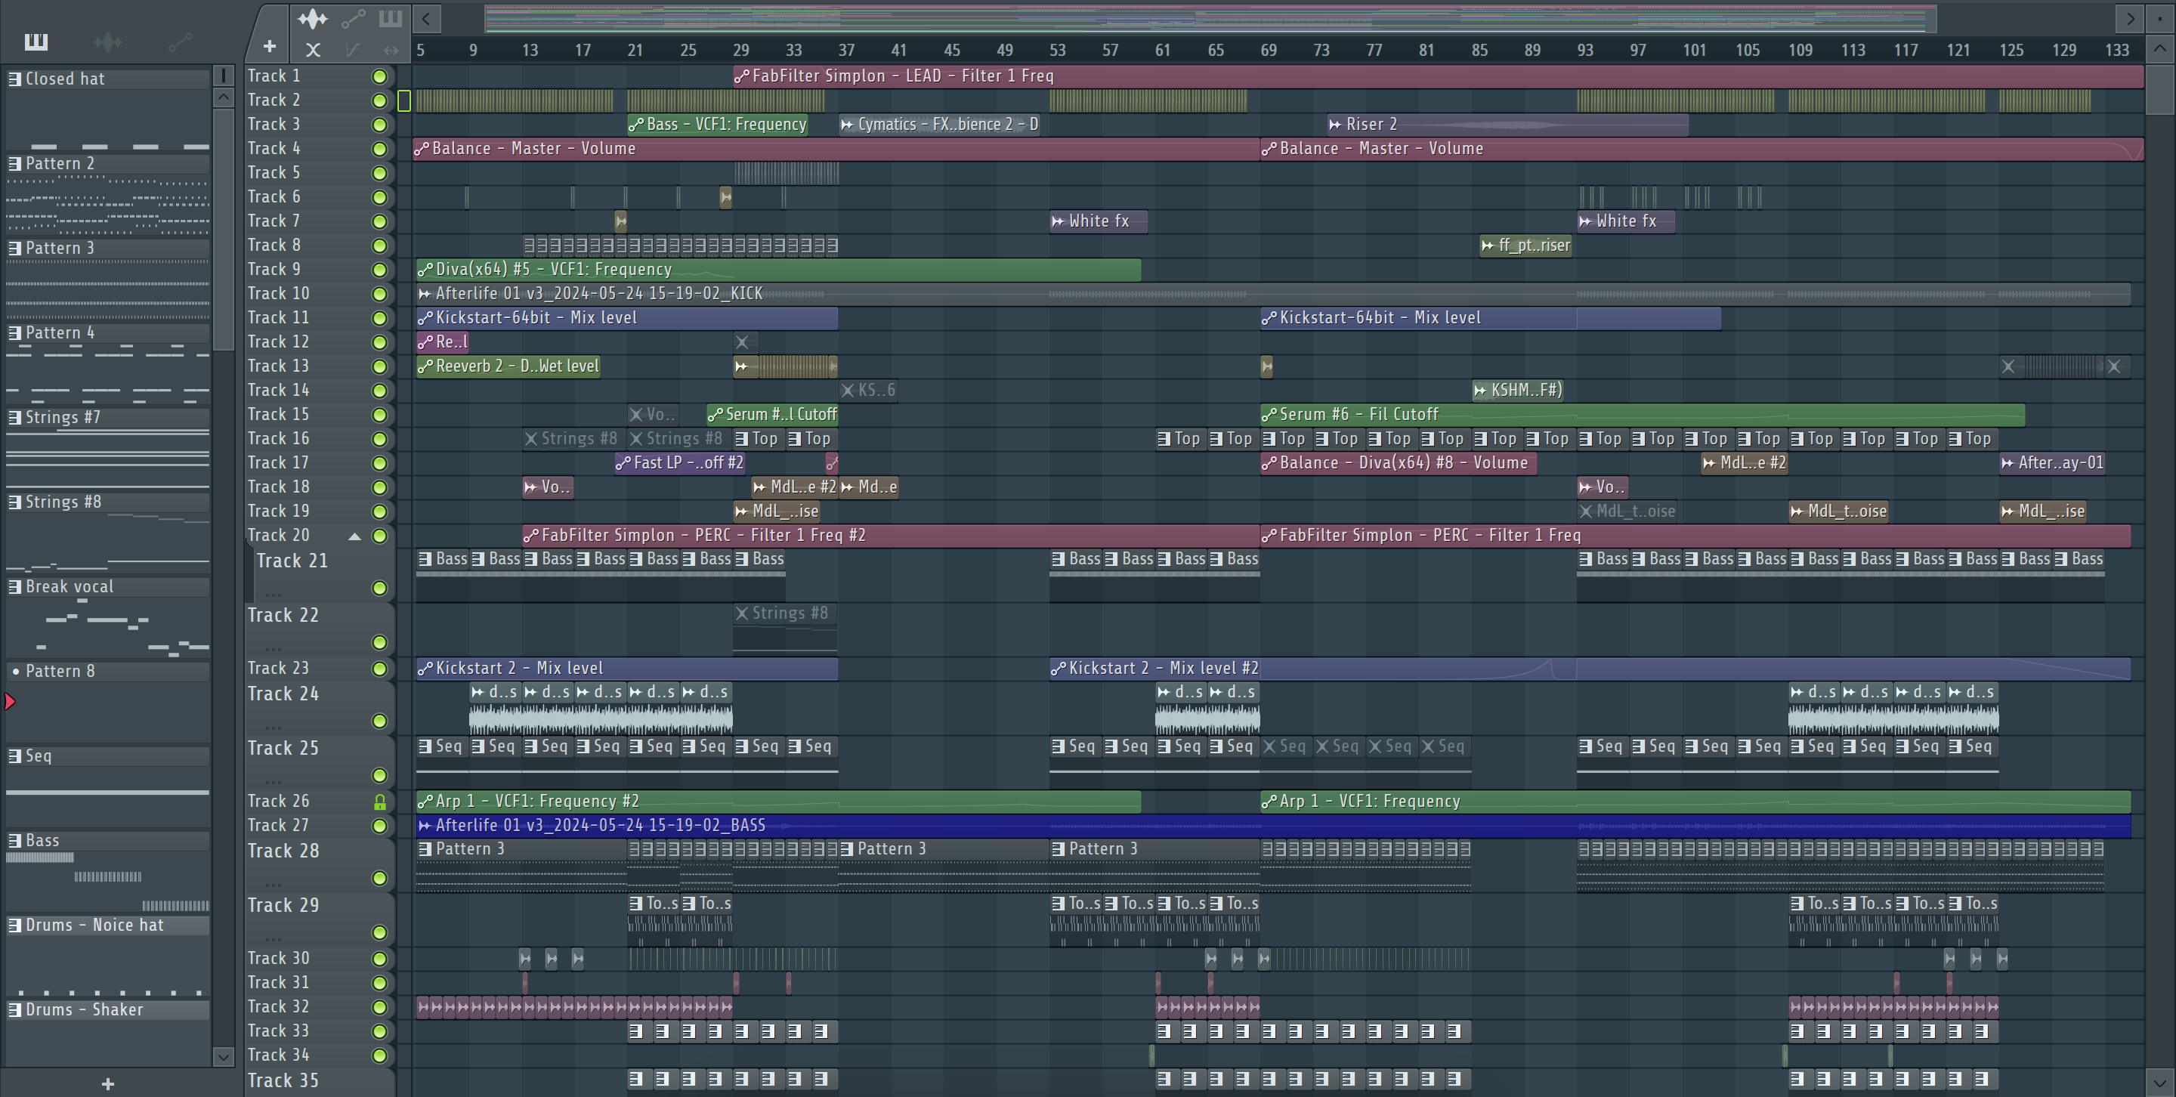Select the Balance - Diva(x64) #8 - Volume clip
Screen dimensions: 2176x1097
pos(1398,463)
